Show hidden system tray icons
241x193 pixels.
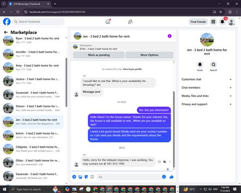tap(201, 189)
